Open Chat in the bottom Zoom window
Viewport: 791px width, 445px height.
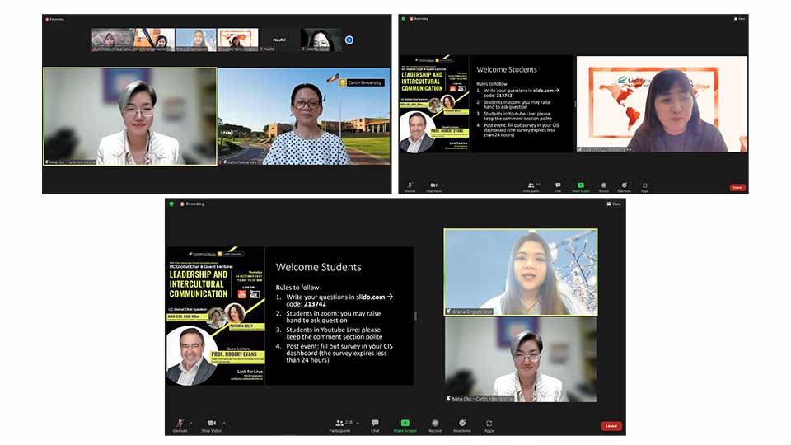pyautogui.click(x=375, y=426)
